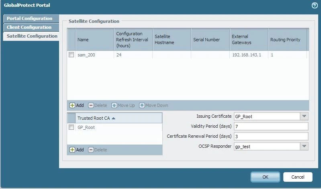Click Delete under the Trusted Root CA list
This screenshot has width=321, height=189.
98,150
